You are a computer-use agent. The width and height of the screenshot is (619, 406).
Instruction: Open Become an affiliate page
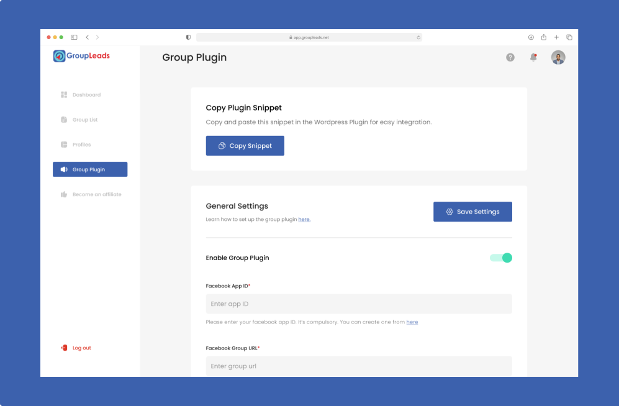(97, 194)
